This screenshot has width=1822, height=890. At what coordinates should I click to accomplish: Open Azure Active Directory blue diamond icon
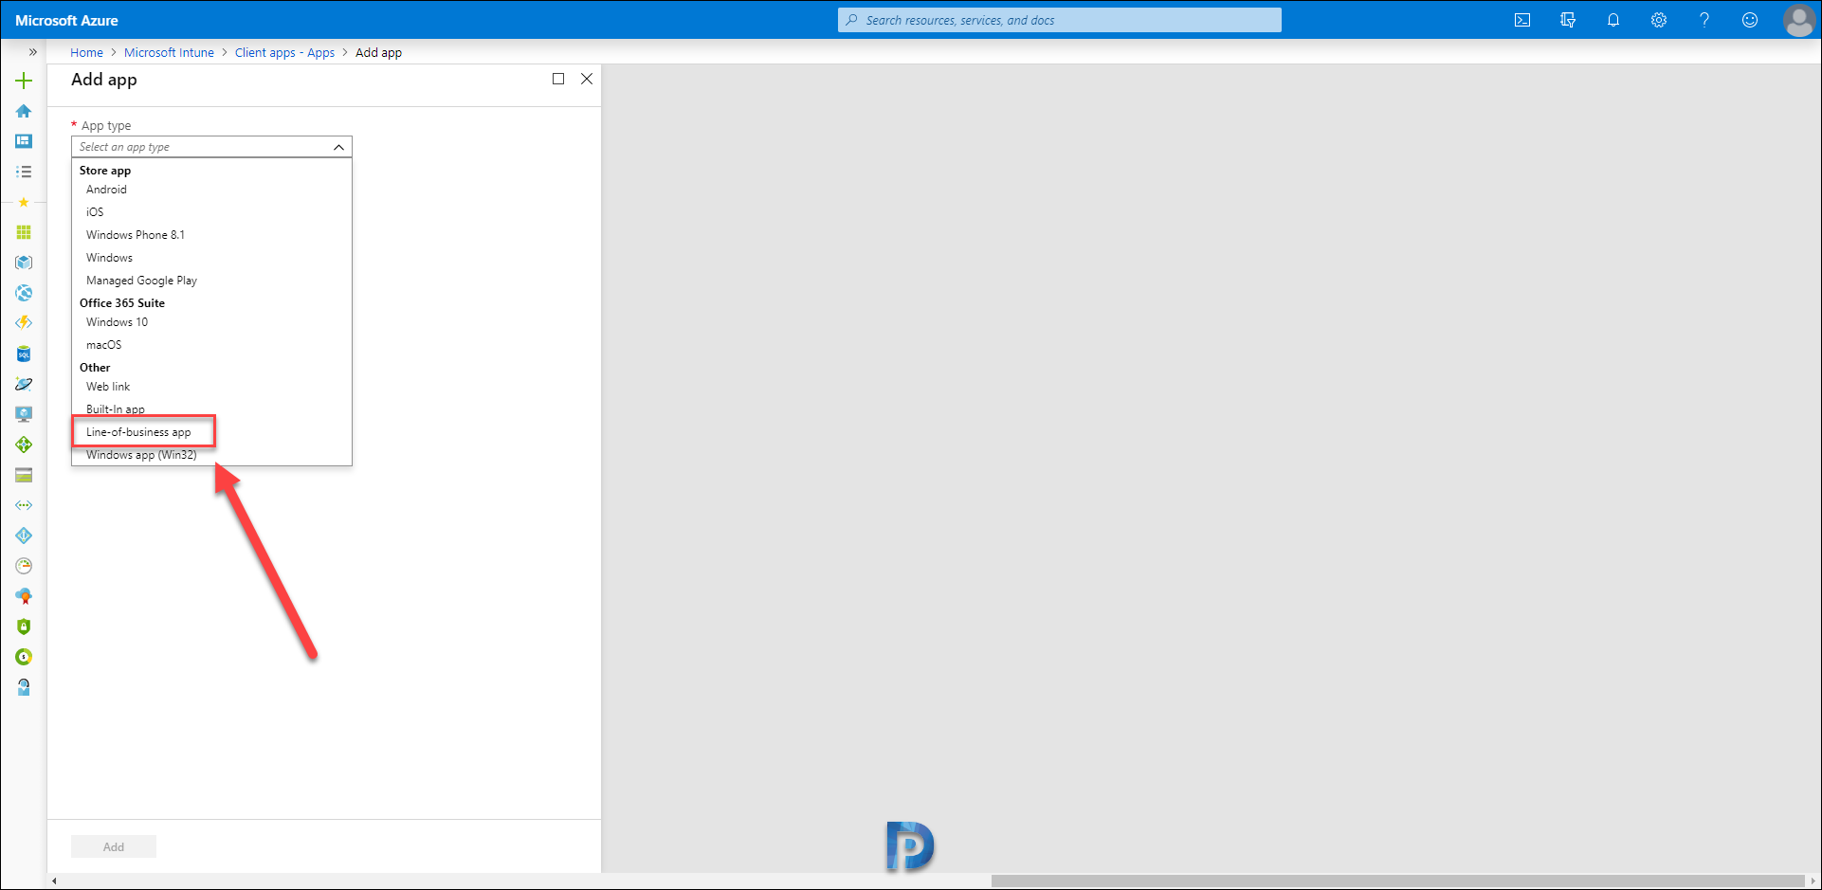(24, 536)
